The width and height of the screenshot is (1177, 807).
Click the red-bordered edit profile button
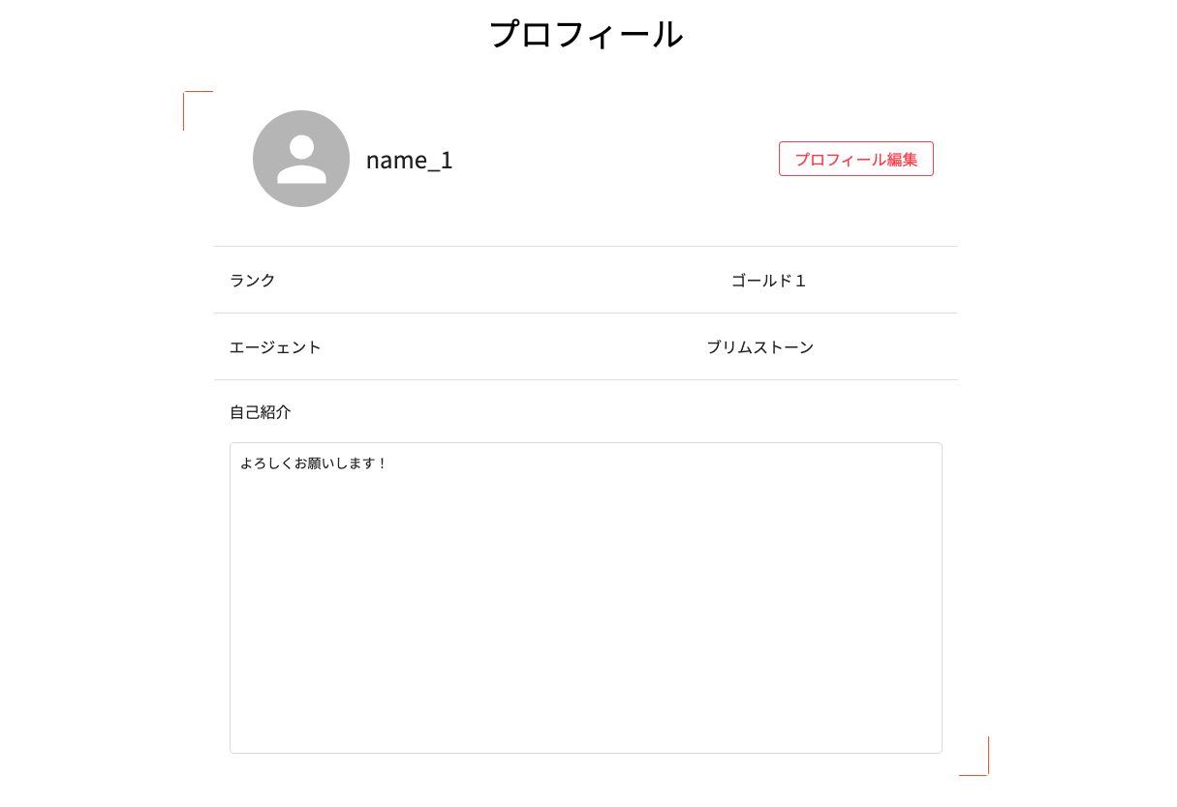click(855, 158)
